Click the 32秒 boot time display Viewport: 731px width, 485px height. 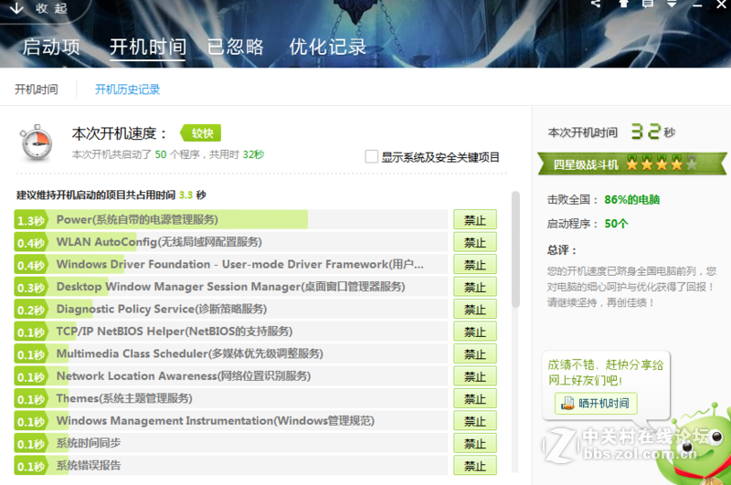point(652,132)
